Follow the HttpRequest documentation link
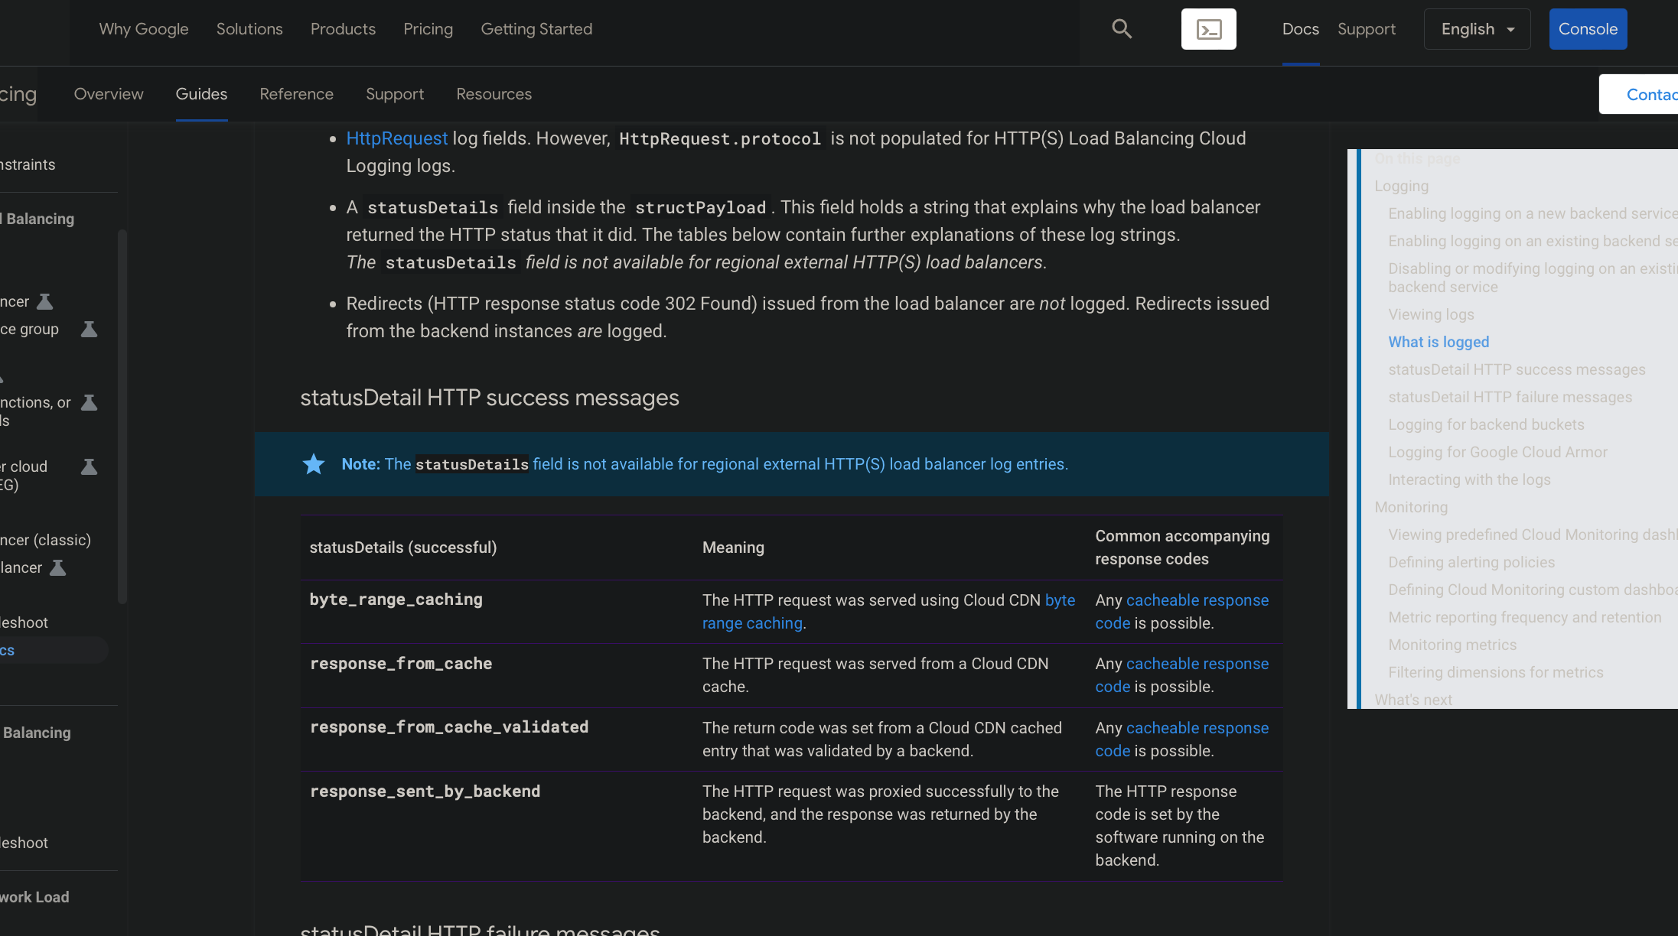The image size is (1678, 936). click(x=397, y=138)
